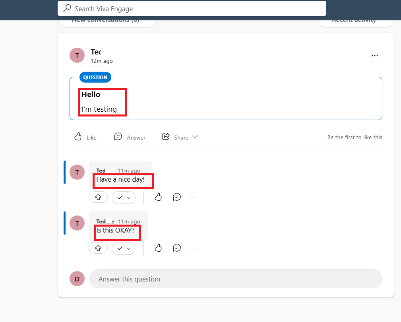Reply to the 'Is this OKAY?' comment

[177, 248]
